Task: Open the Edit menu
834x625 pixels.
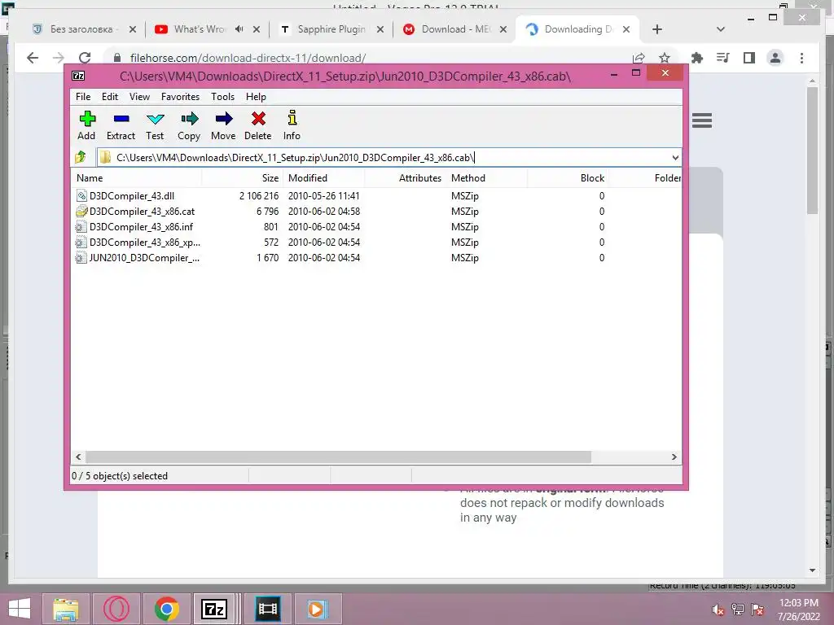Action: 110,97
